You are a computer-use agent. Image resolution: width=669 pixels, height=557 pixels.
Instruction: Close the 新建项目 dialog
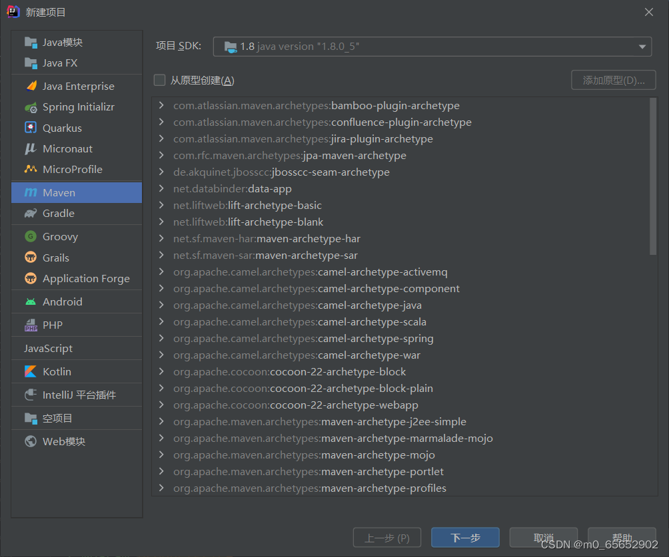tap(648, 12)
